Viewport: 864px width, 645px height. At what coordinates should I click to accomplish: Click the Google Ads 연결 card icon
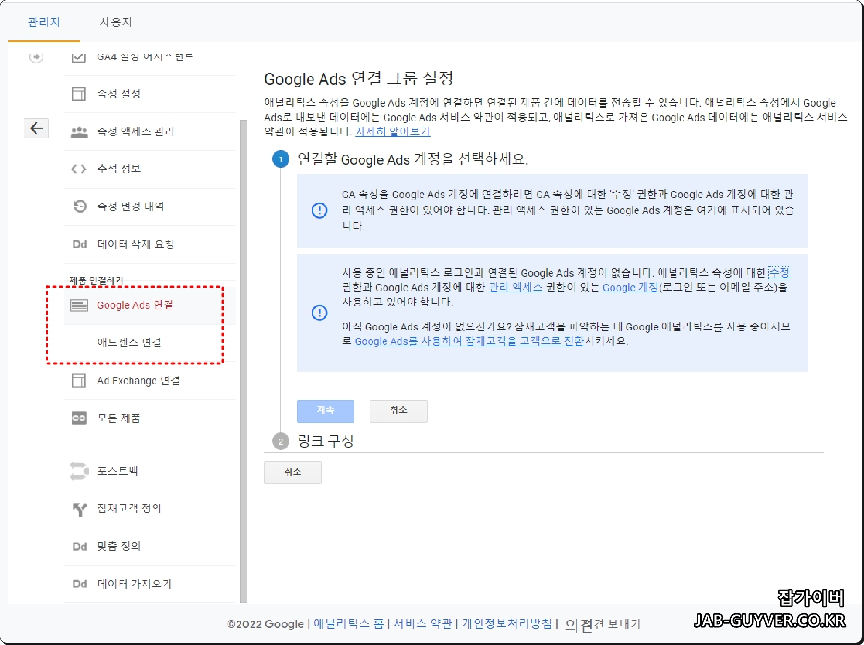[79, 305]
